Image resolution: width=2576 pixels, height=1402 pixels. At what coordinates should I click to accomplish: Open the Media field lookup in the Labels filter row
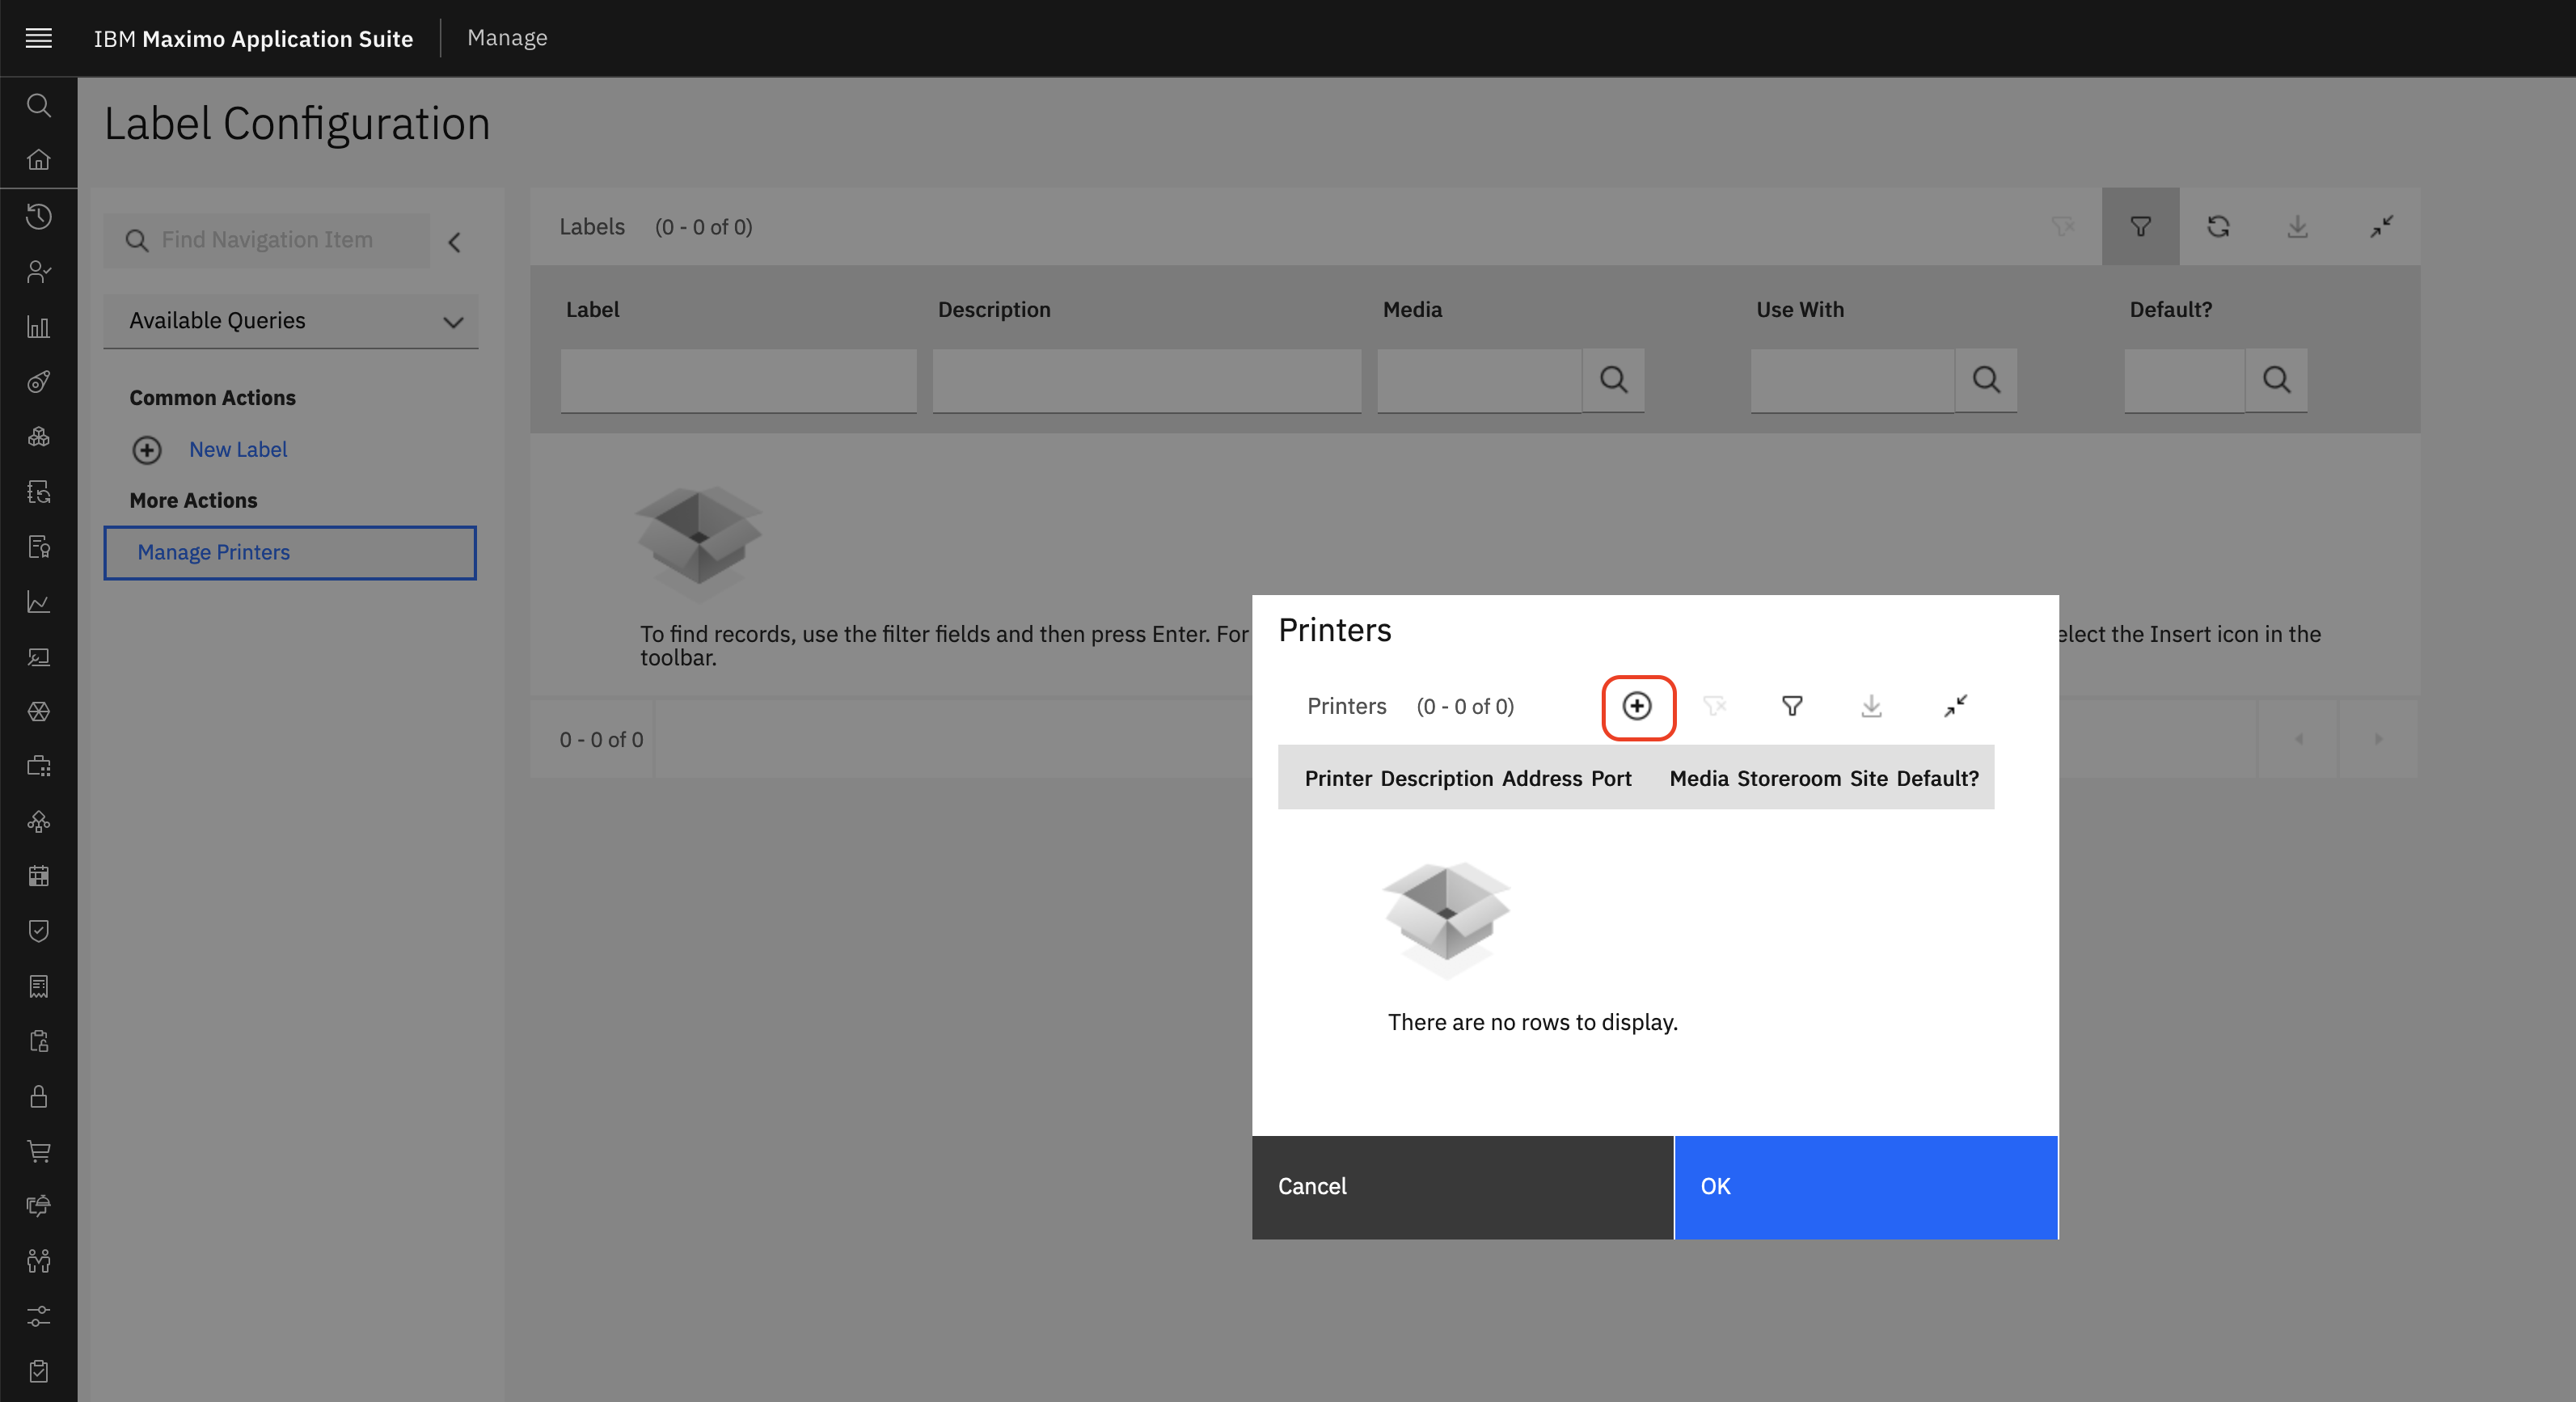(1613, 380)
